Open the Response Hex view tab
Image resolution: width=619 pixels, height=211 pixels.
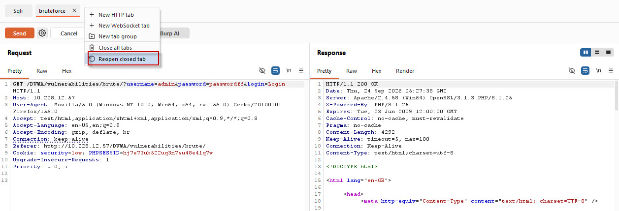coord(377,71)
